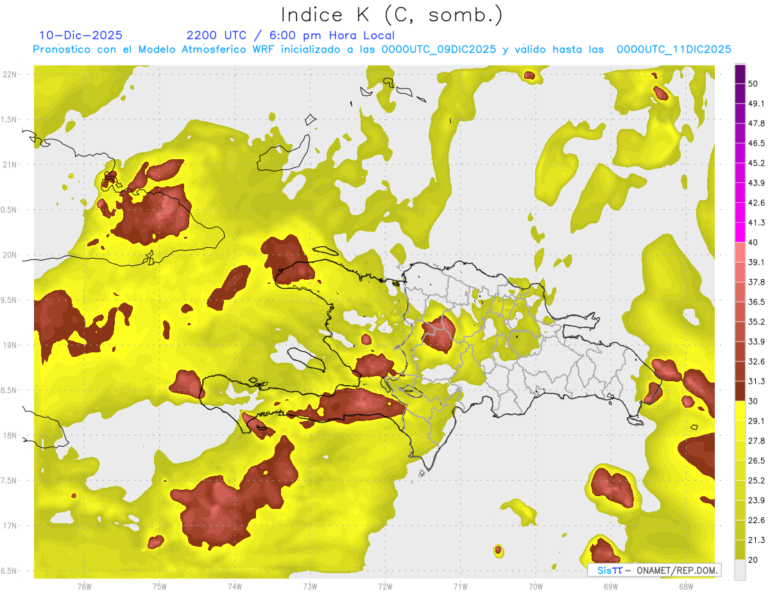
Task: Pick the dark purple swatch atop the colorbar
Action: click(x=740, y=74)
